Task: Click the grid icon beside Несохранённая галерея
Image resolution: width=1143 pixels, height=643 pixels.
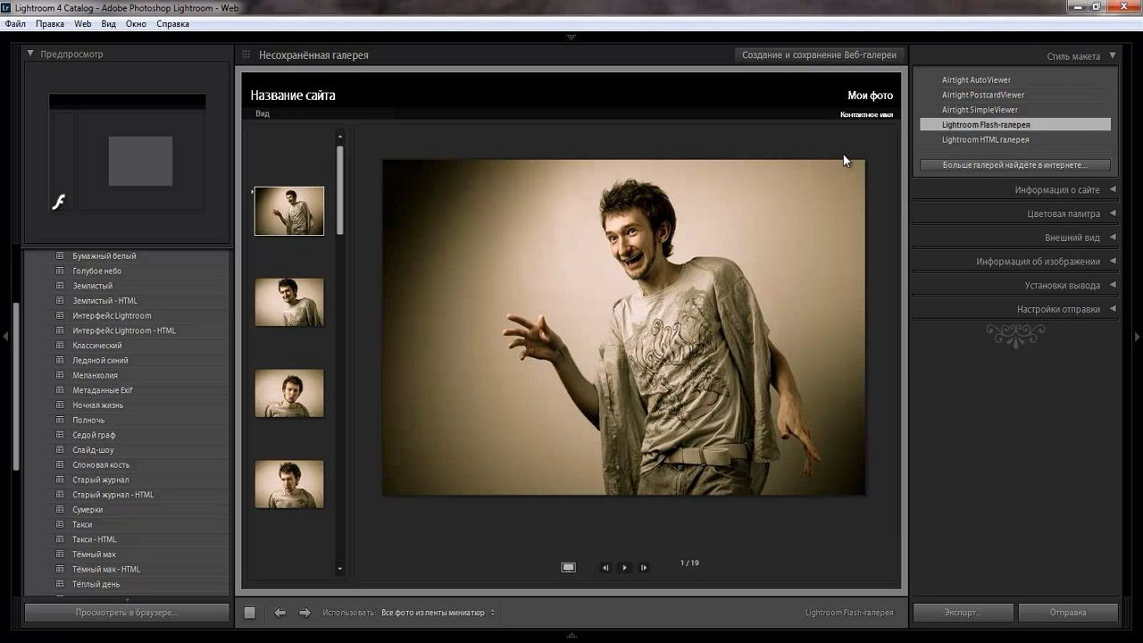Action: [x=246, y=54]
